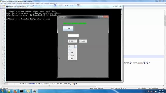Click "javac basic.java" command line in cmd
166x93 pixels.
(x=48, y=11)
